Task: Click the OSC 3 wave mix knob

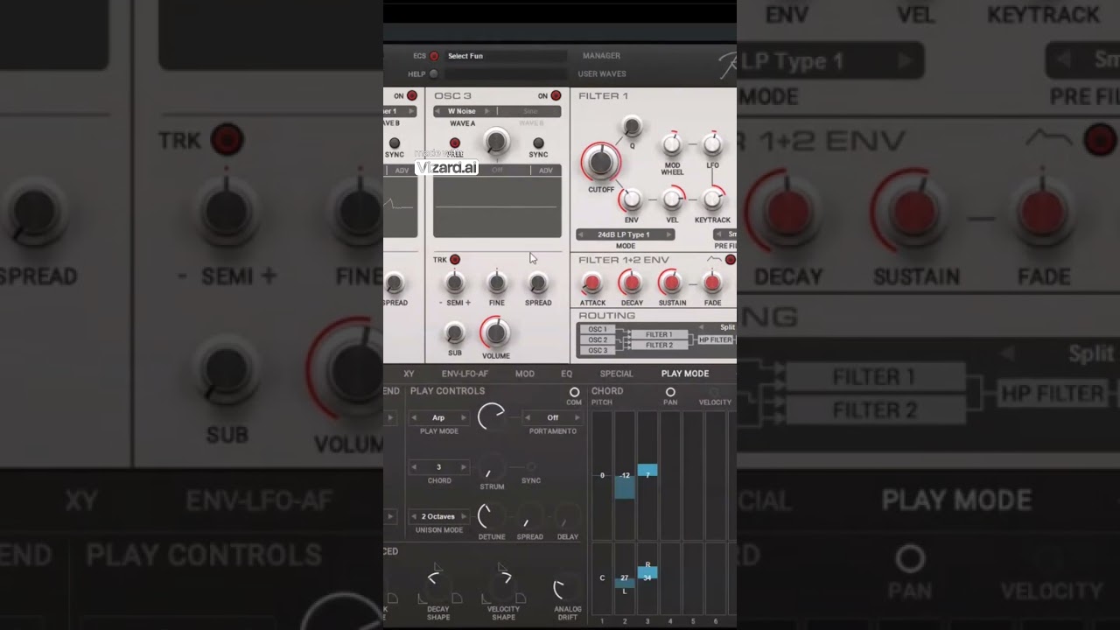Action: click(496, 141)
